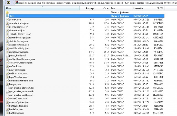The width and height of the screenshot is (177, 116).
Task: Click the skins folder icon
Action: [7, 16]
